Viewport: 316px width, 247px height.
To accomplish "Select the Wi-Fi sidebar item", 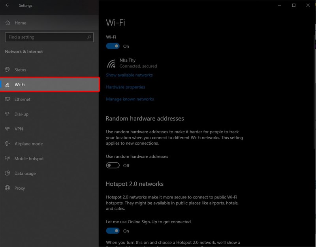I will tap(49, 85).
